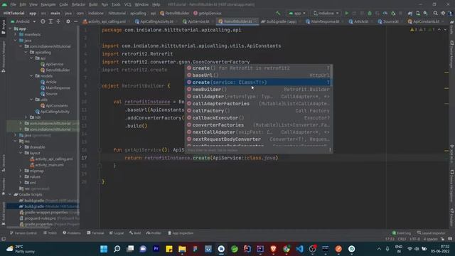Open Visual Studio Code from taskbar
Viewport: 455px width, 256px height.
point(299,249)
